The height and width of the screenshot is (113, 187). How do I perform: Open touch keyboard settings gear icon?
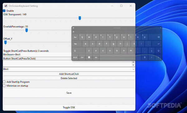[73, 28]
